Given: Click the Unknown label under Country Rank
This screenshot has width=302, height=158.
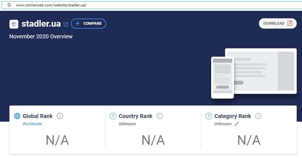Looking at the screenshot, I should point(127,124).
